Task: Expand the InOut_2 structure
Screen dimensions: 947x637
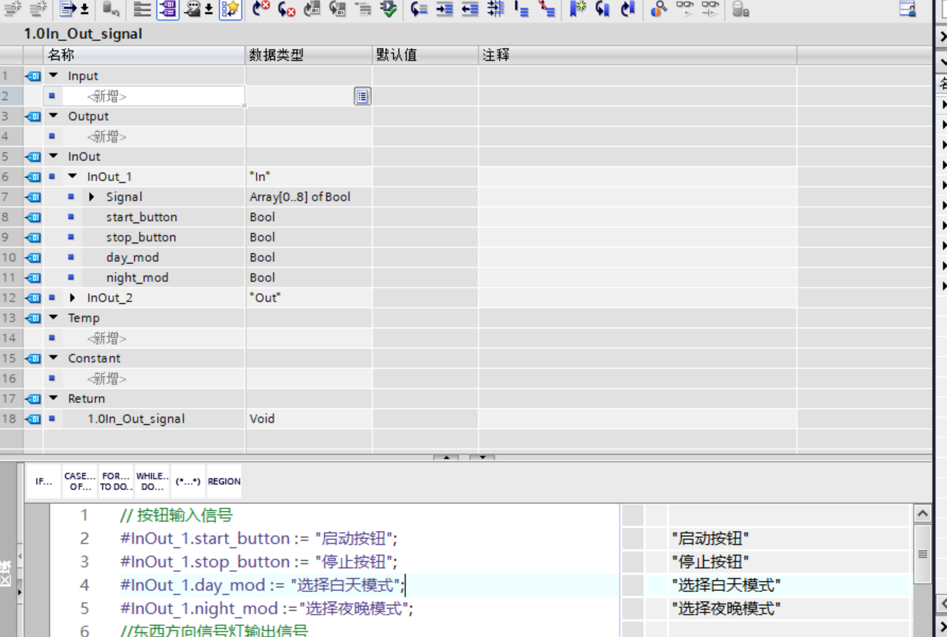Action: [73, 298]
